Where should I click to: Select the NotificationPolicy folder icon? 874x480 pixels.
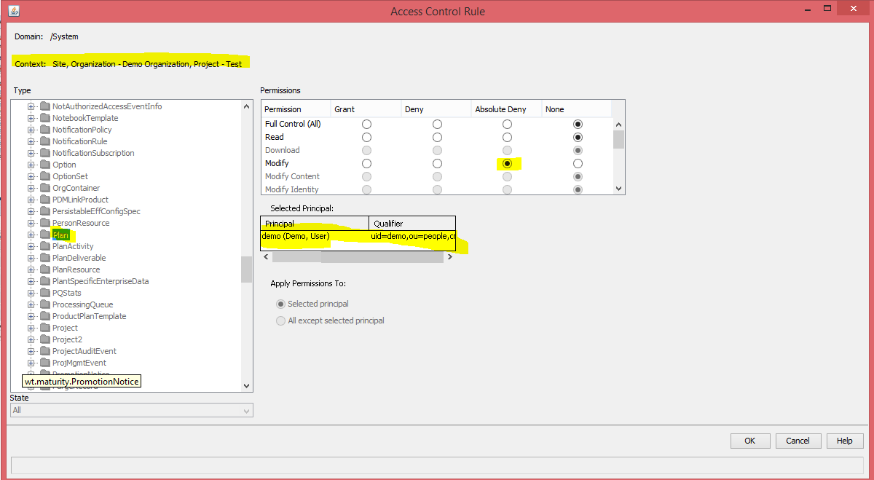45,130
